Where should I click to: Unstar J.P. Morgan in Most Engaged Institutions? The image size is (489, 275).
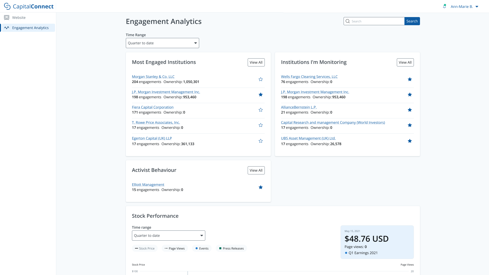(261, 94)
